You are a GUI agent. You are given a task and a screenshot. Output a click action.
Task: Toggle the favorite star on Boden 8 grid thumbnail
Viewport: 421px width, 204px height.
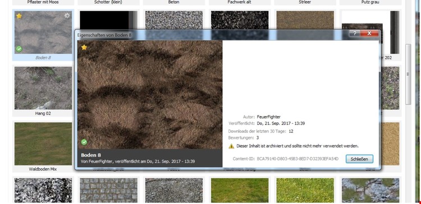[x=19, y=16]
